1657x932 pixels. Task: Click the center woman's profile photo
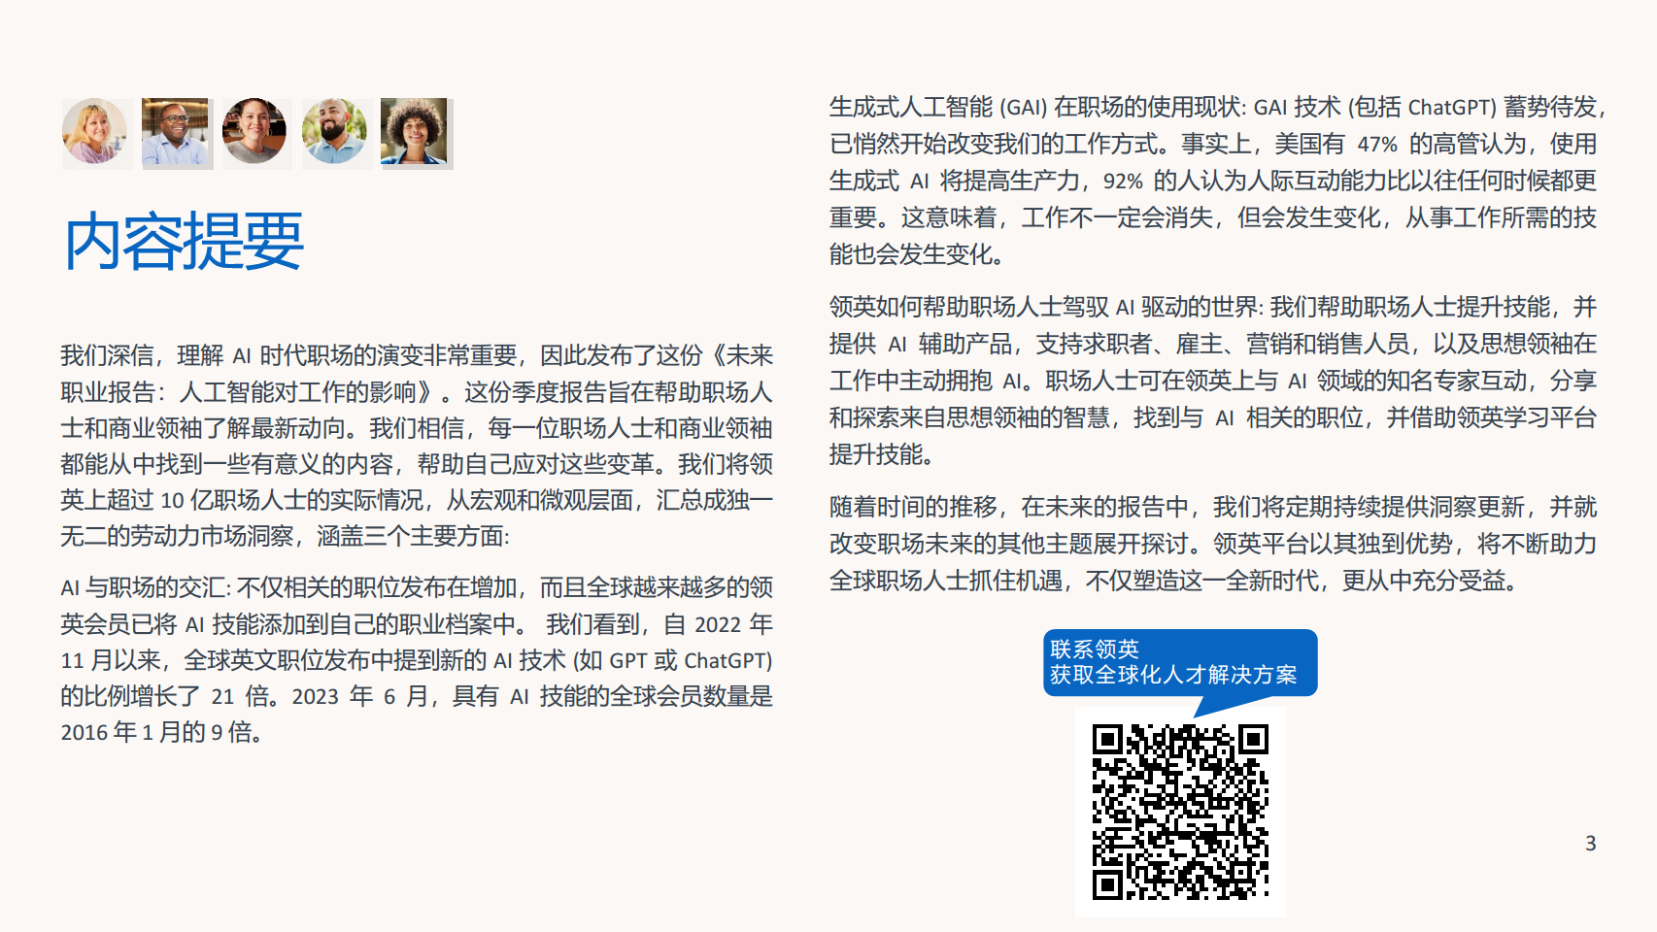(x=255, y=132)
